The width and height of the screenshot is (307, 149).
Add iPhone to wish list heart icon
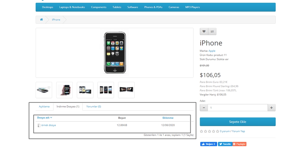coord(204,31)
